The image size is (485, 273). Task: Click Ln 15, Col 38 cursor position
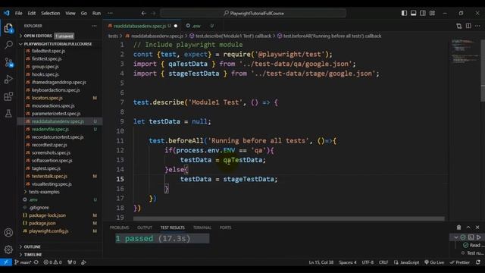321,262
